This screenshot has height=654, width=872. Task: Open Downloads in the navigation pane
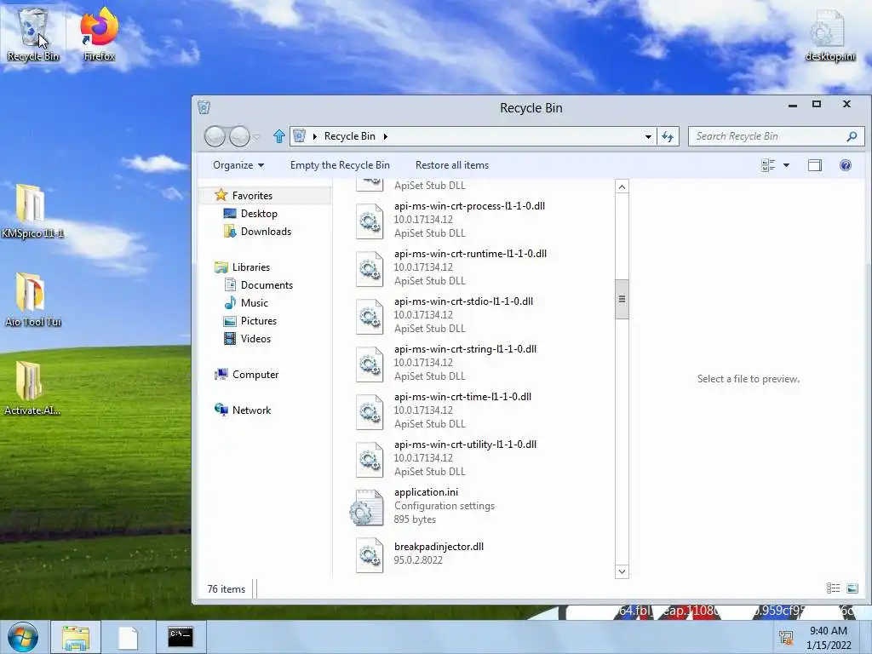point(266,232)
